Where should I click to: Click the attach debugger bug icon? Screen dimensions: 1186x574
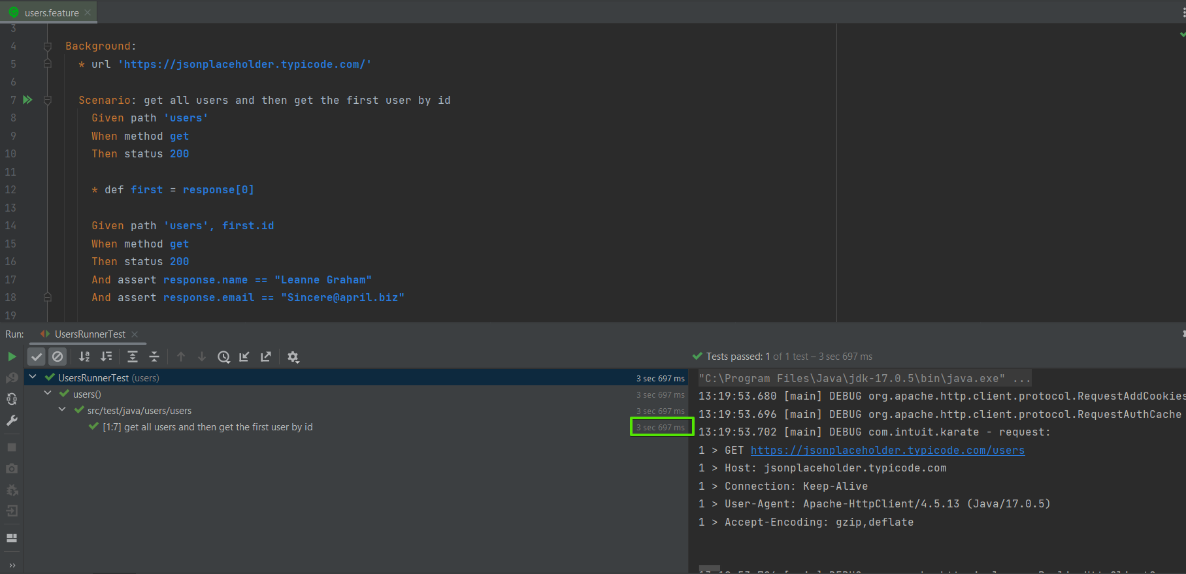click(x=12, y=490)
